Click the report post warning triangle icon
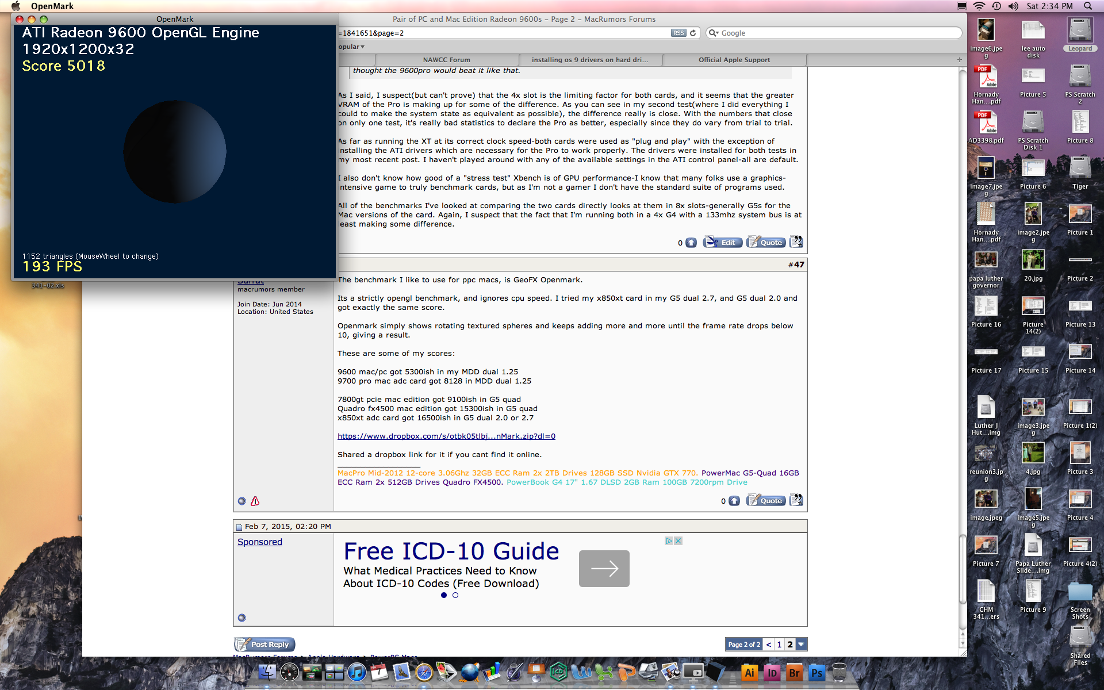 [255, 501]
